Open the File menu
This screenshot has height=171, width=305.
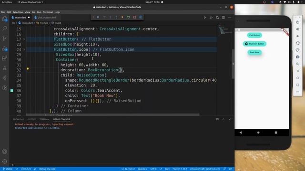pos(3,12)
